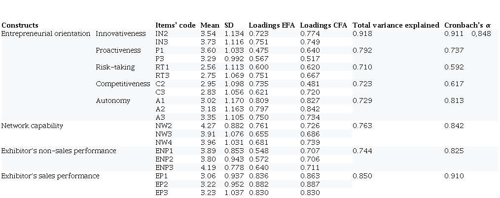Select Exhibitor's non-sales performance label
This screenshot has height=198, width=500.
(x=59, y=151)
